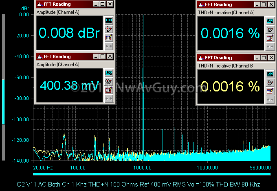Click the cyan horizontal frequency range bar below the graph

pos(152,174)
